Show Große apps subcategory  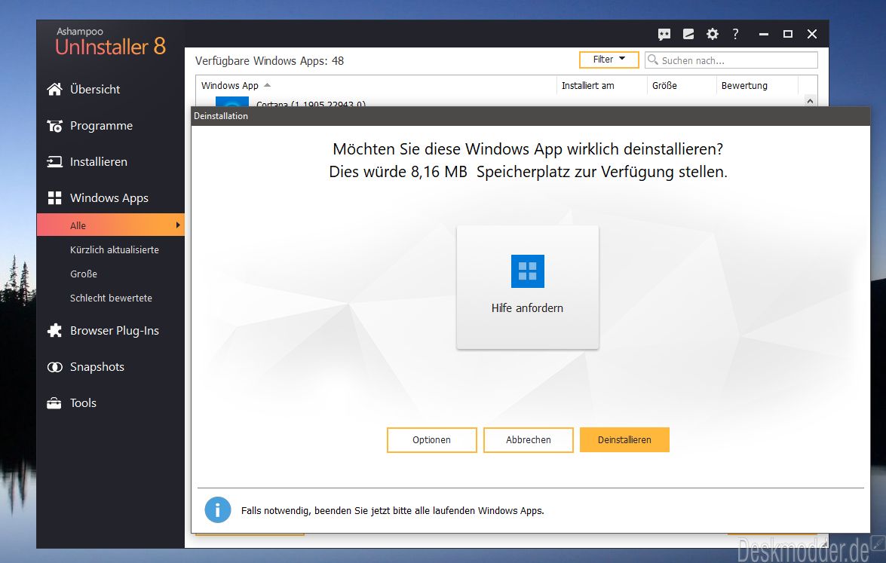pos(84,274)
